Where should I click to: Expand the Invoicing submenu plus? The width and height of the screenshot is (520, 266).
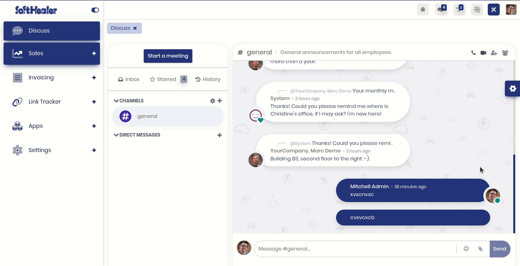(94, 77)
